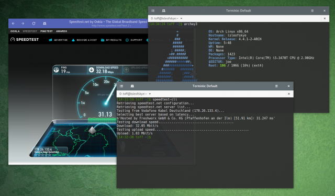
Task: Click the Advertise megaphone icon
Action: (x=50, y=40)
